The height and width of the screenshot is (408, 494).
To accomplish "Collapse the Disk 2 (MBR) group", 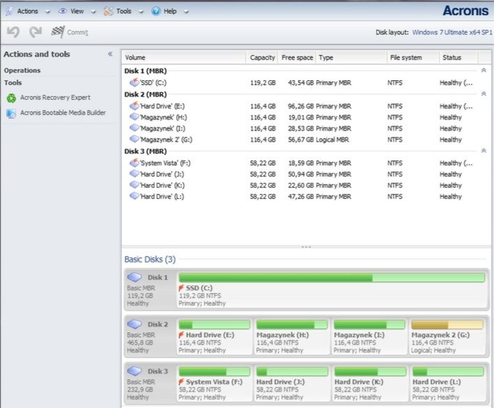I will tap(484, 94).
